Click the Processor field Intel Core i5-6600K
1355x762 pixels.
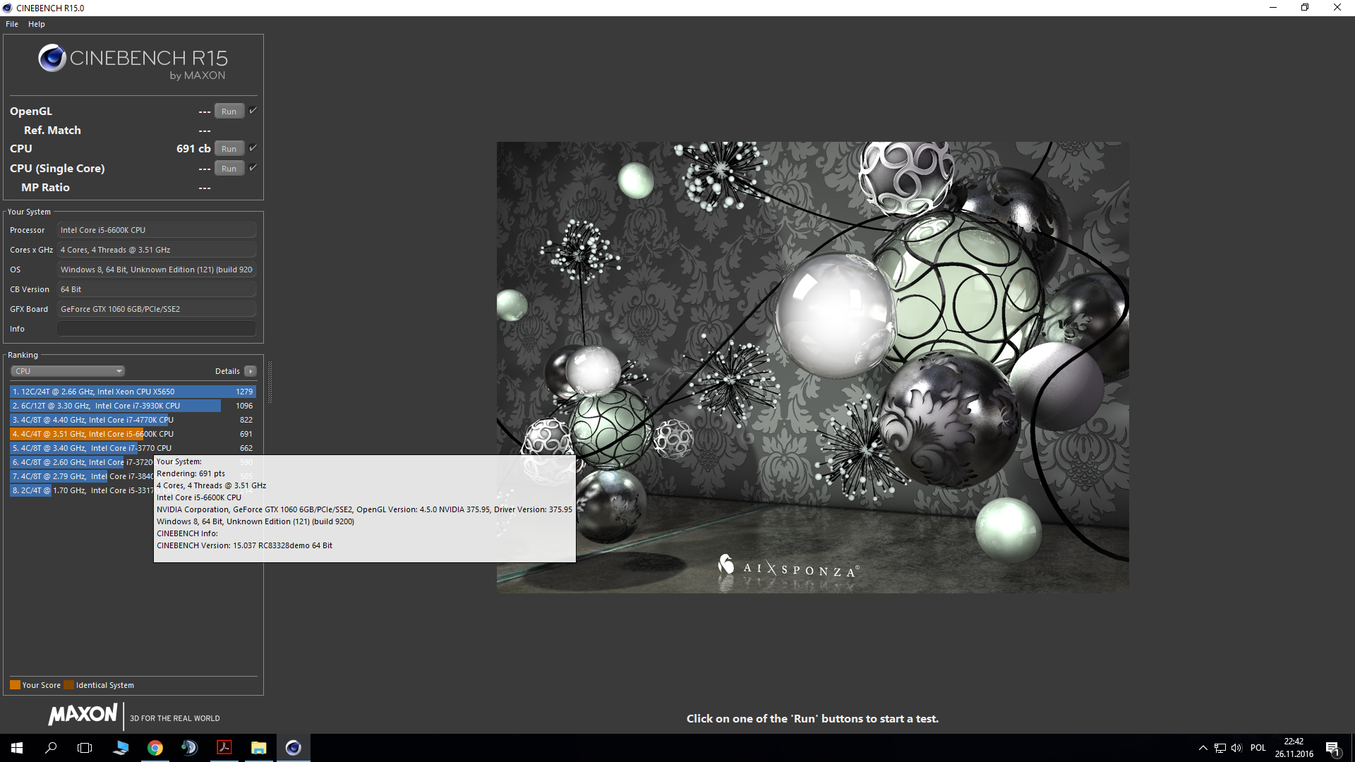pyautogui.click(x=157, y=230)
